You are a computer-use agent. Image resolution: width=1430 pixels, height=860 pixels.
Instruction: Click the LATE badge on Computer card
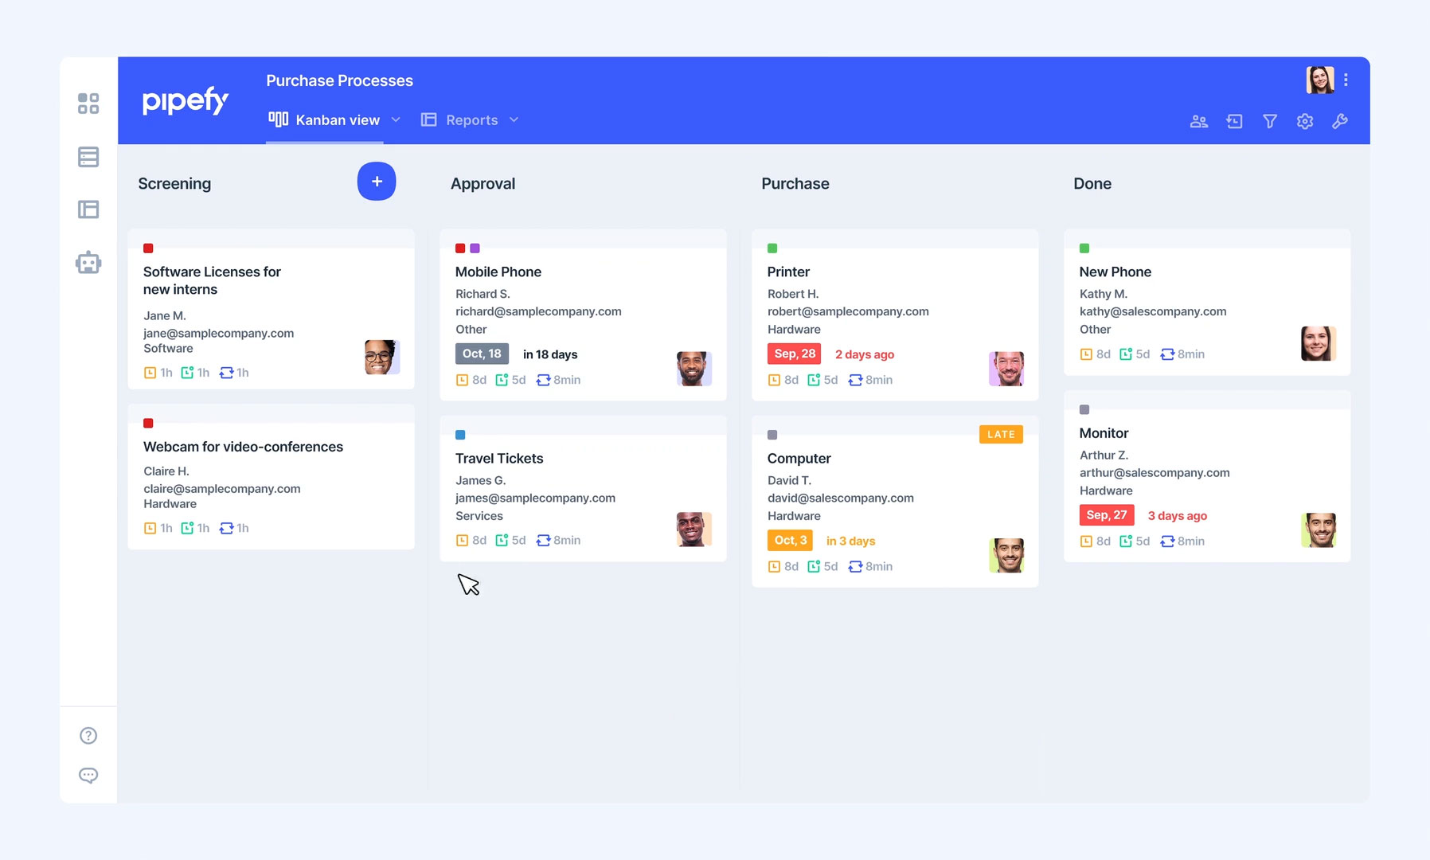pyautogui.click(x=1001, y=435)
